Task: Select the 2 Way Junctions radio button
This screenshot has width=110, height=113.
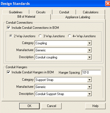Action: tap(11, 36)
